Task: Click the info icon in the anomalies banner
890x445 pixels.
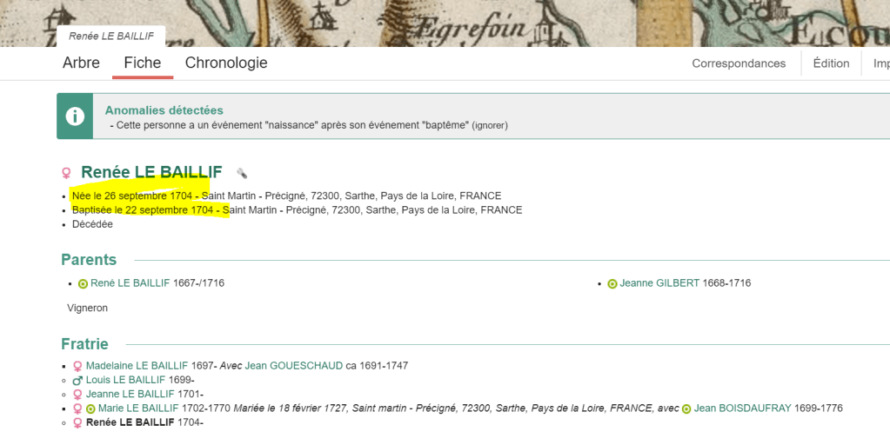Action: pos(76,116)
